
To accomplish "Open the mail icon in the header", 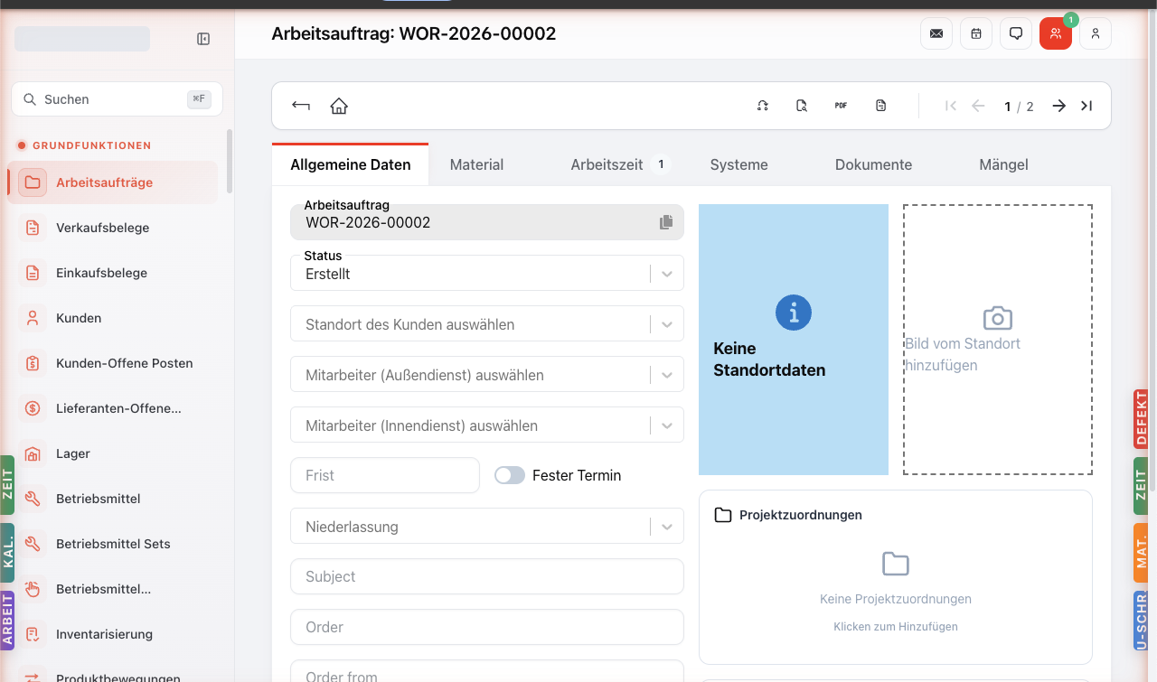I will [x=936, y=33].
